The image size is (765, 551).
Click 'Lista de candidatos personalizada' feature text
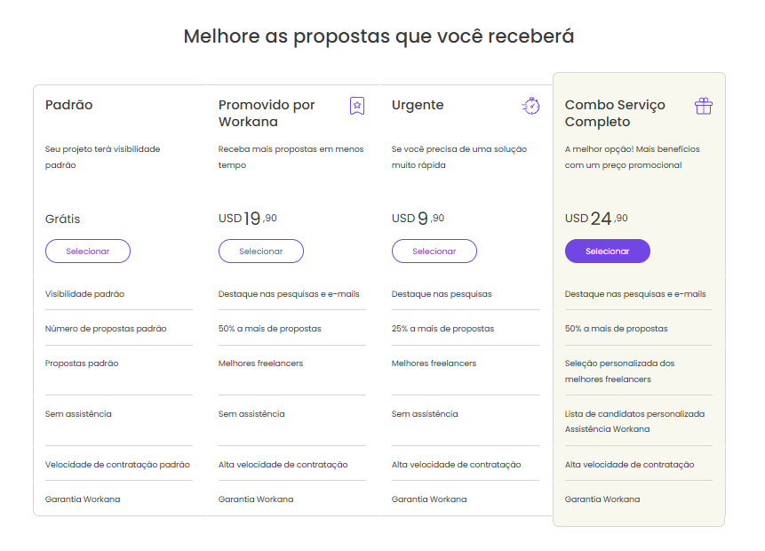[x=634, y=414]
